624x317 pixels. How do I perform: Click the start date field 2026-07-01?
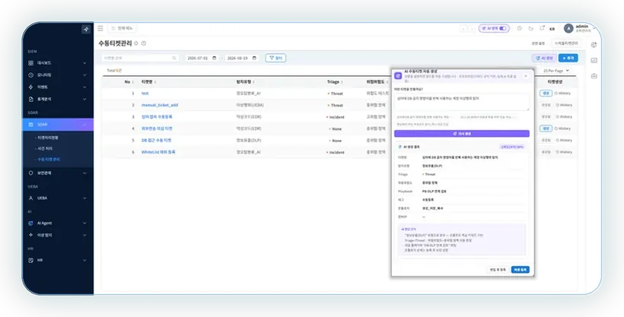click(202, 58)
